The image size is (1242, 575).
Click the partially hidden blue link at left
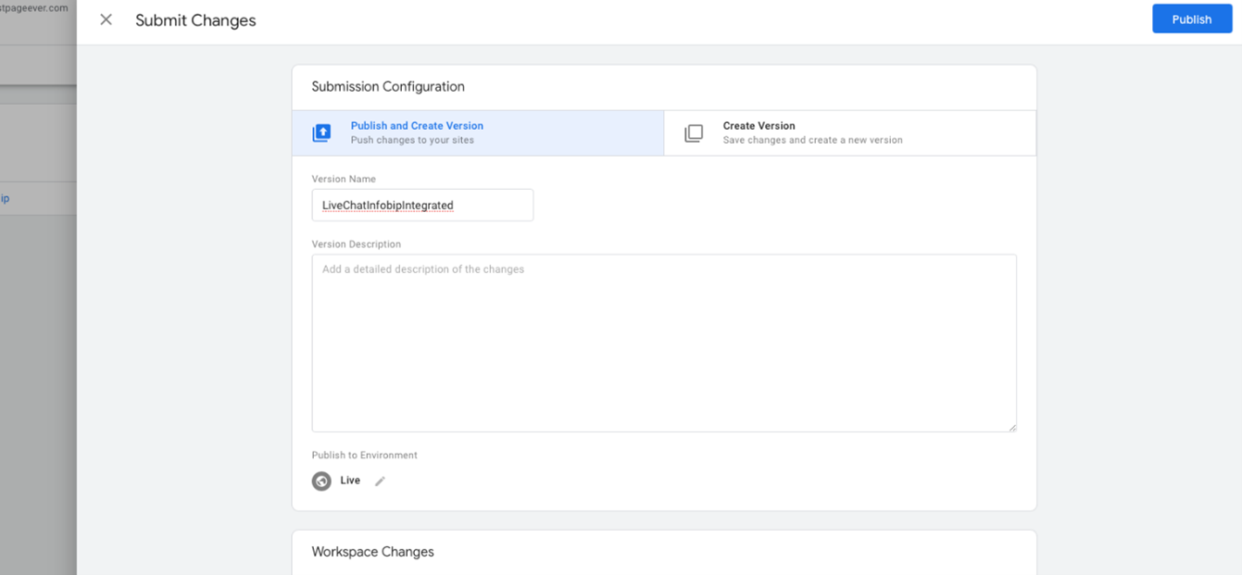point(5,198)
